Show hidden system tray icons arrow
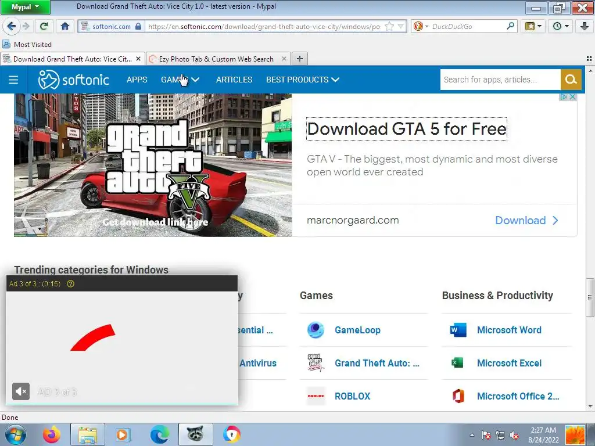Image resolution: width=595 pixels, height=446 pixels. 472,435
